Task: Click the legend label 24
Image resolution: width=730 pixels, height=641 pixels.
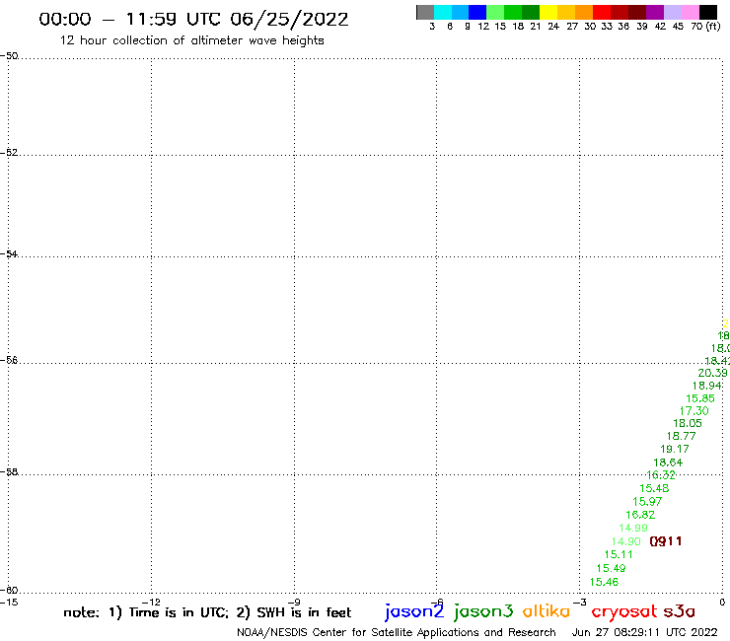Action: click(x=553, y=27)
